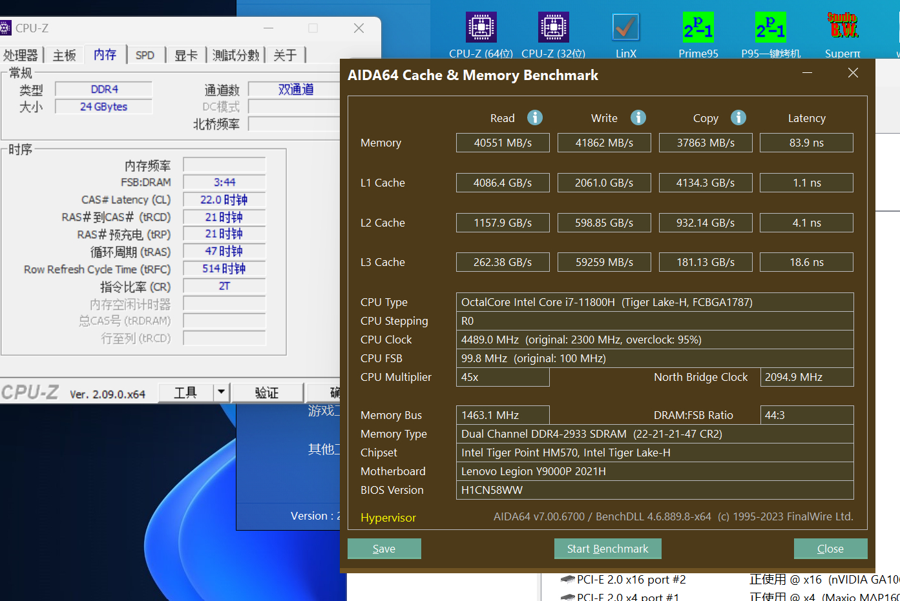The image size is (900, 601).
Task: Open the 显卡 tab in CPU-Z
Action: (x=186, y=56)
